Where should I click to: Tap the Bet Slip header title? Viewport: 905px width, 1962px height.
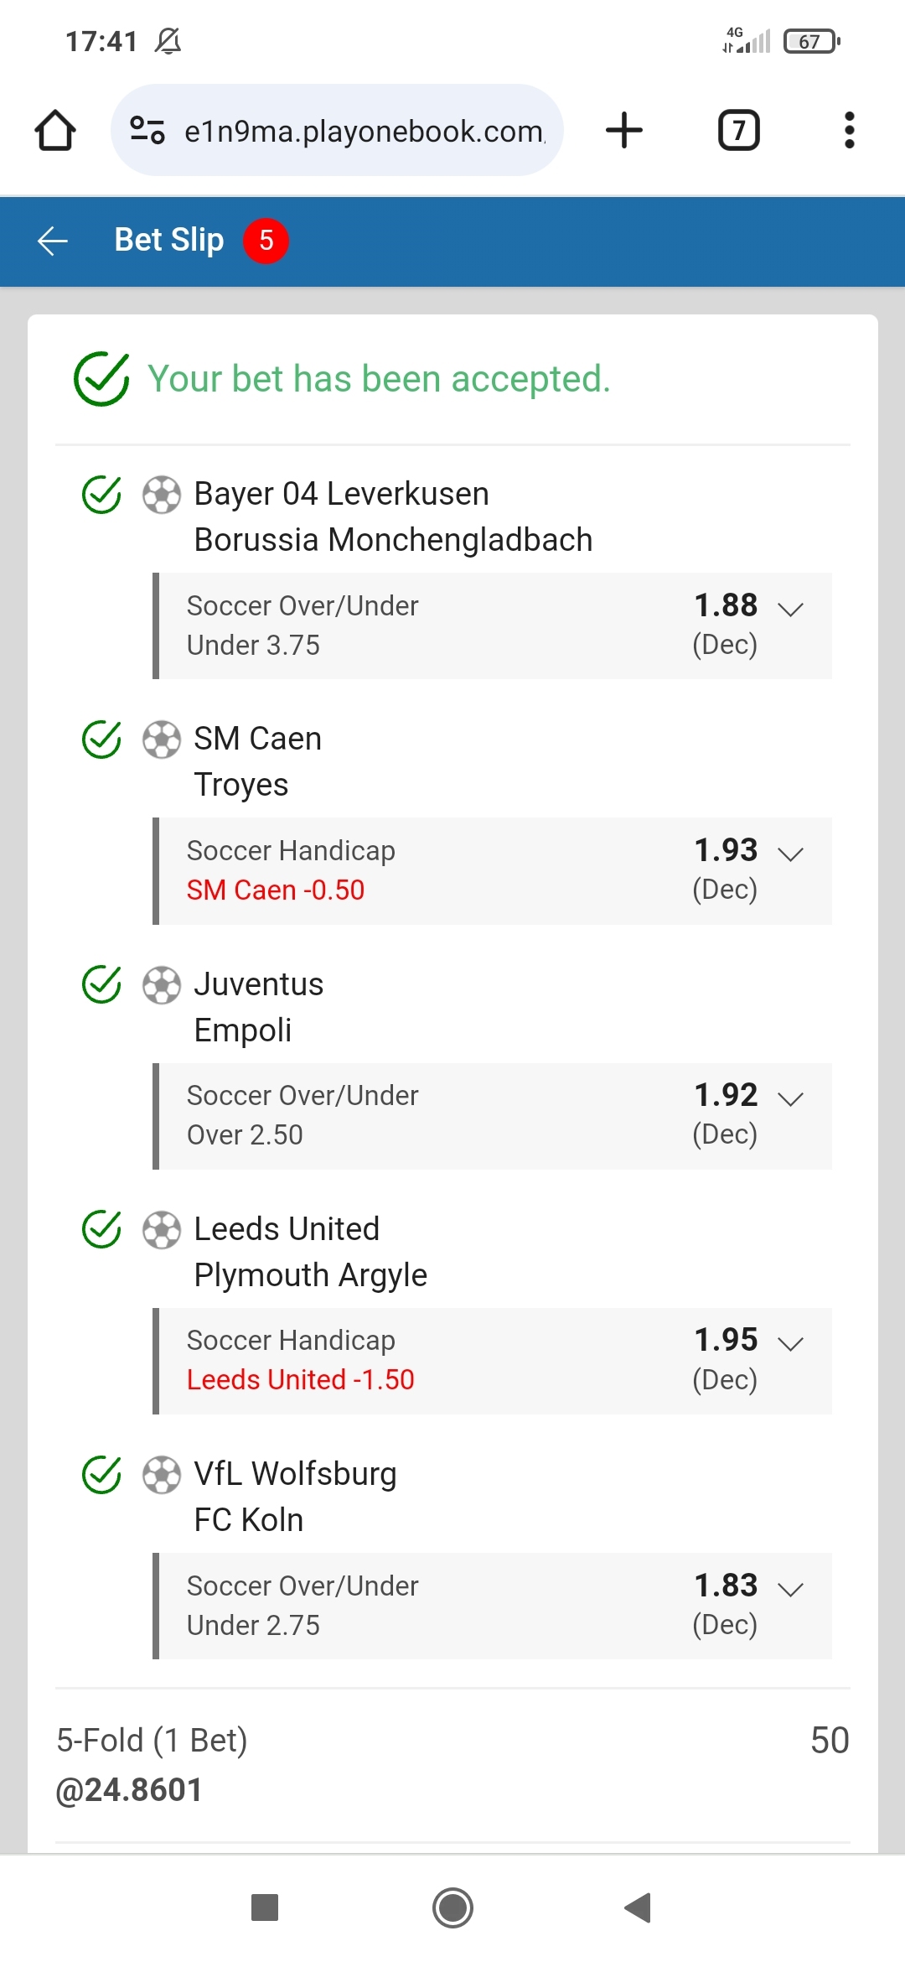click(x=169, y=241)
